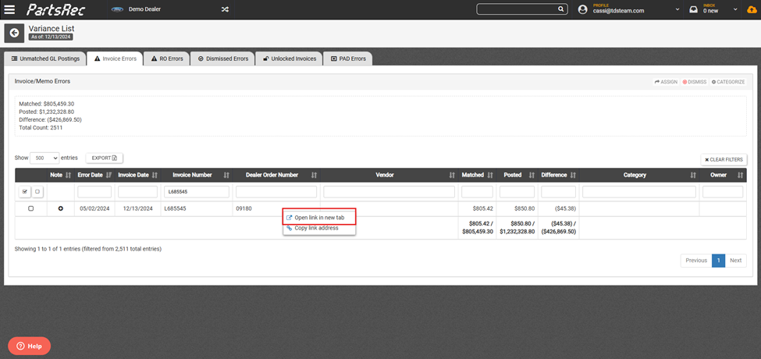Image resolution: width=761 pixels, height=359 pixels.
Task: Sort by Owner column arrows
Action: 740,175
